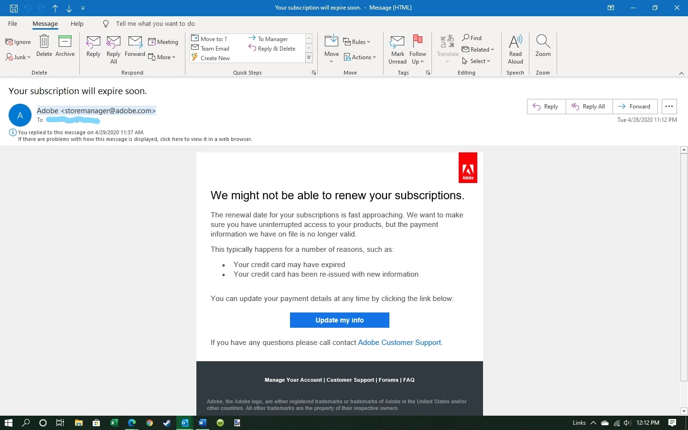Select the Team Email quick step
The height and width of the screenshot is (430, 688).
coord(210,48)
